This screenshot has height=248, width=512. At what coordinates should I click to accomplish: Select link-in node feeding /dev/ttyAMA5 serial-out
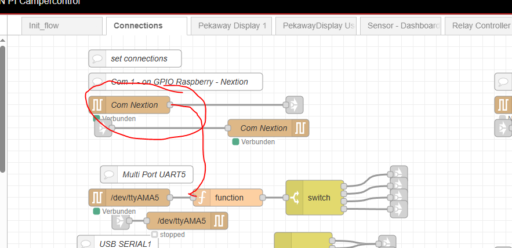(121, 221)
